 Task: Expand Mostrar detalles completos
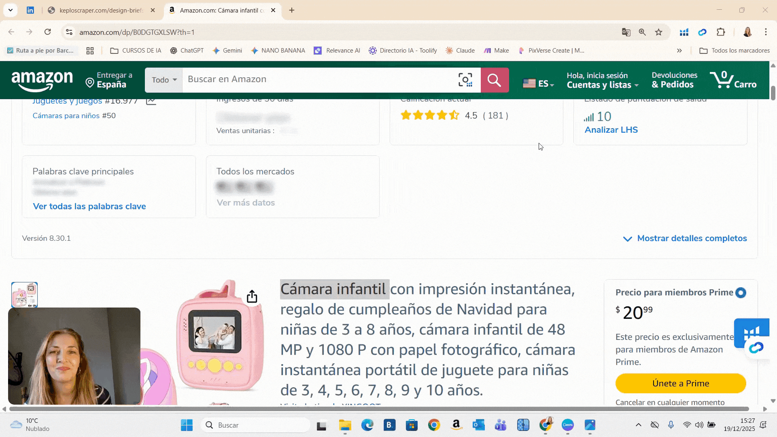click(685, 238)
